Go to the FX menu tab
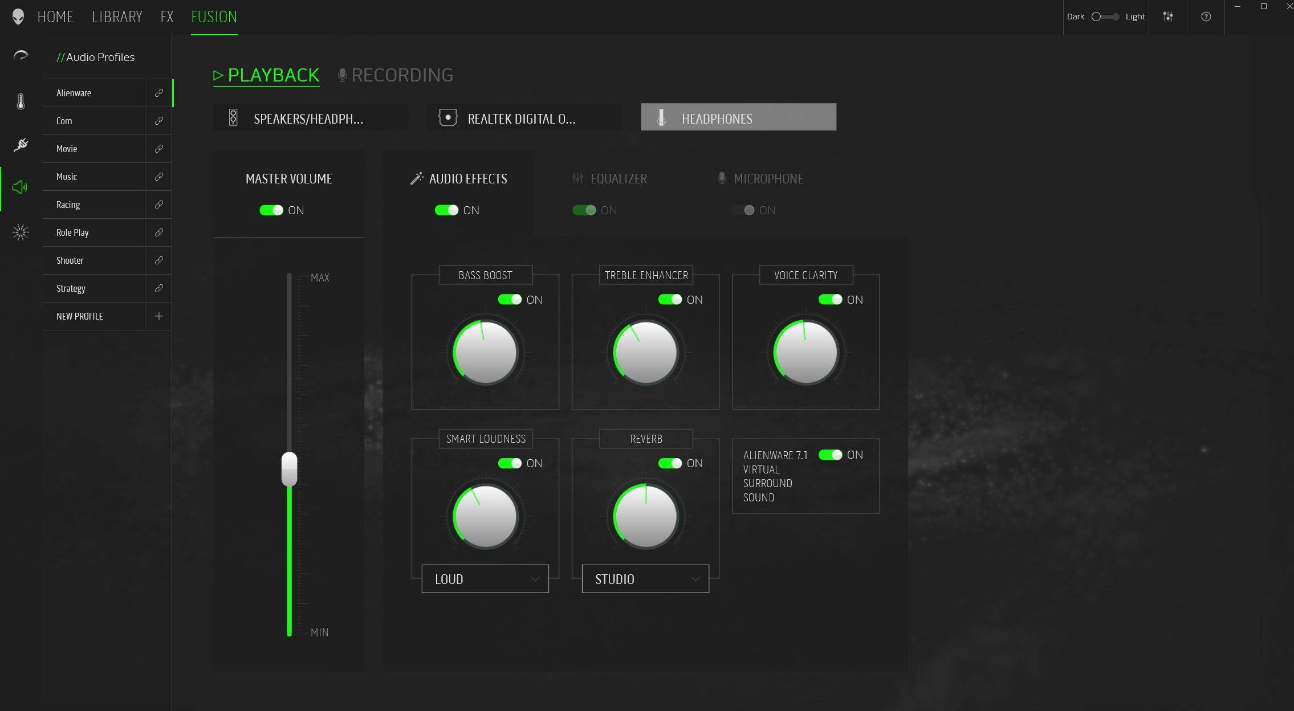The image size is (1294, 711). coord(166,17)
